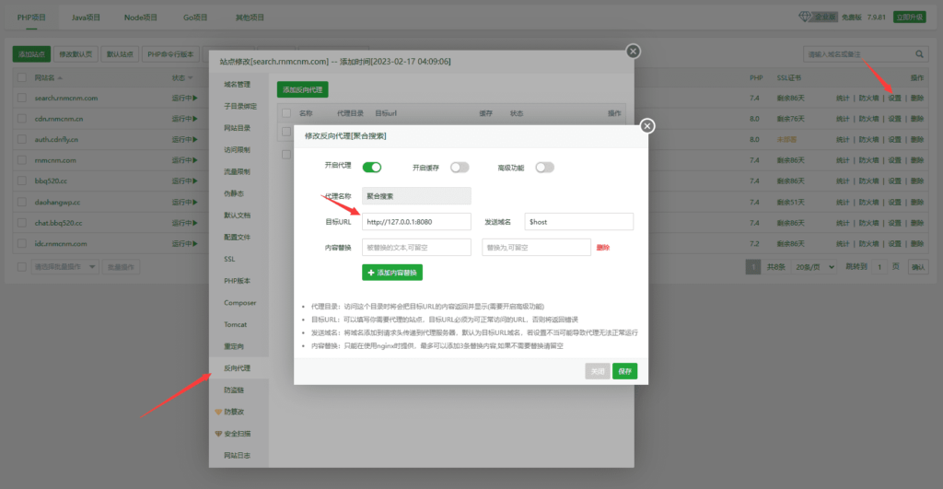Check the box for daohangwp.cc

pyautogui.click(x=22, y=202)
